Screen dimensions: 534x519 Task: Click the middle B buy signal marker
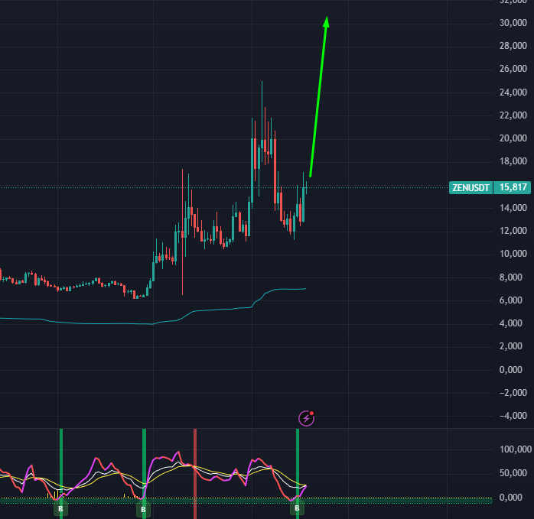click(x=143, y=509)
